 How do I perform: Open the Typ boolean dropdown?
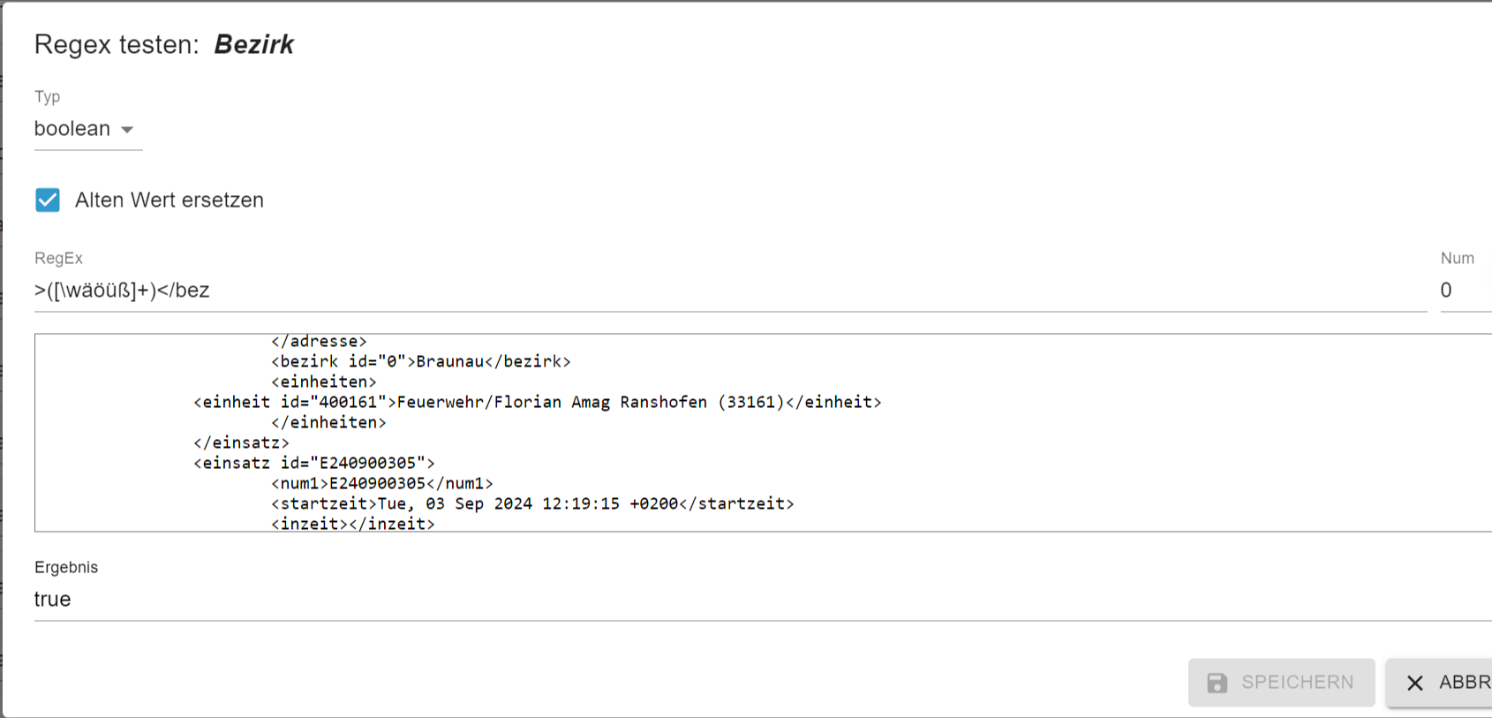(x=88, y=129)
